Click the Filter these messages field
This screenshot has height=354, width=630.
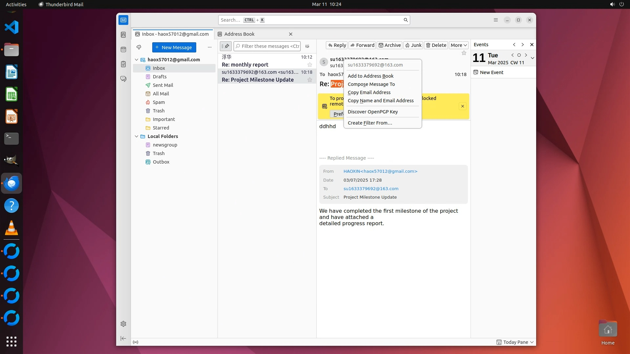270,46
